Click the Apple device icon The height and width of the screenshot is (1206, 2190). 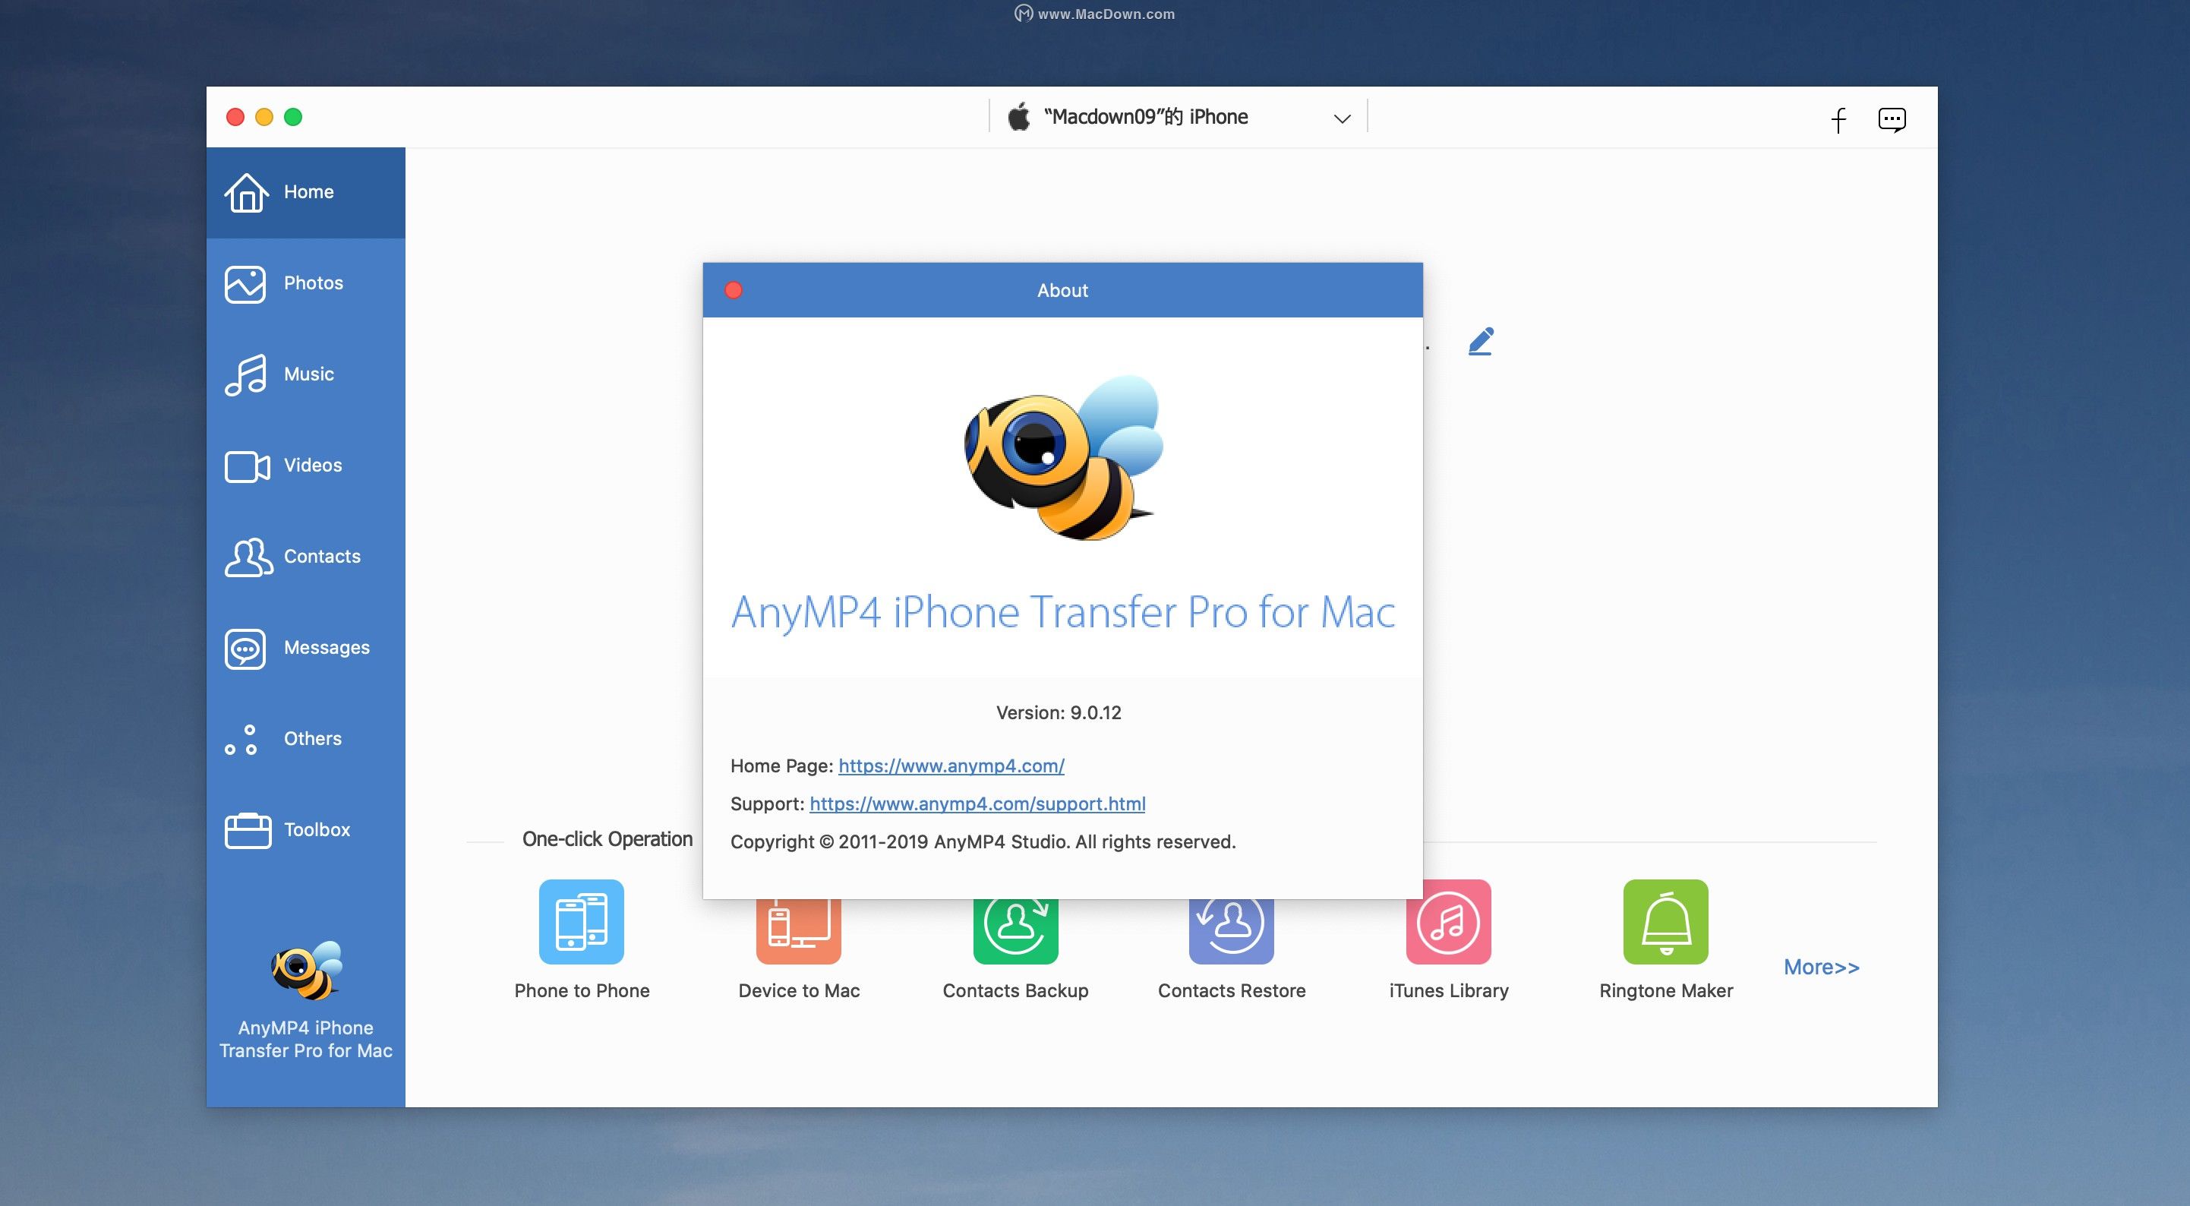[x=1018, y=116]
